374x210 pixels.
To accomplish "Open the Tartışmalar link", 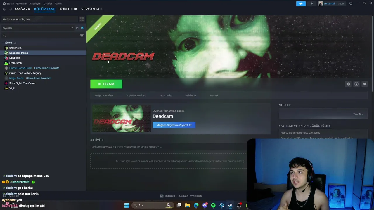I will point(166,95).
